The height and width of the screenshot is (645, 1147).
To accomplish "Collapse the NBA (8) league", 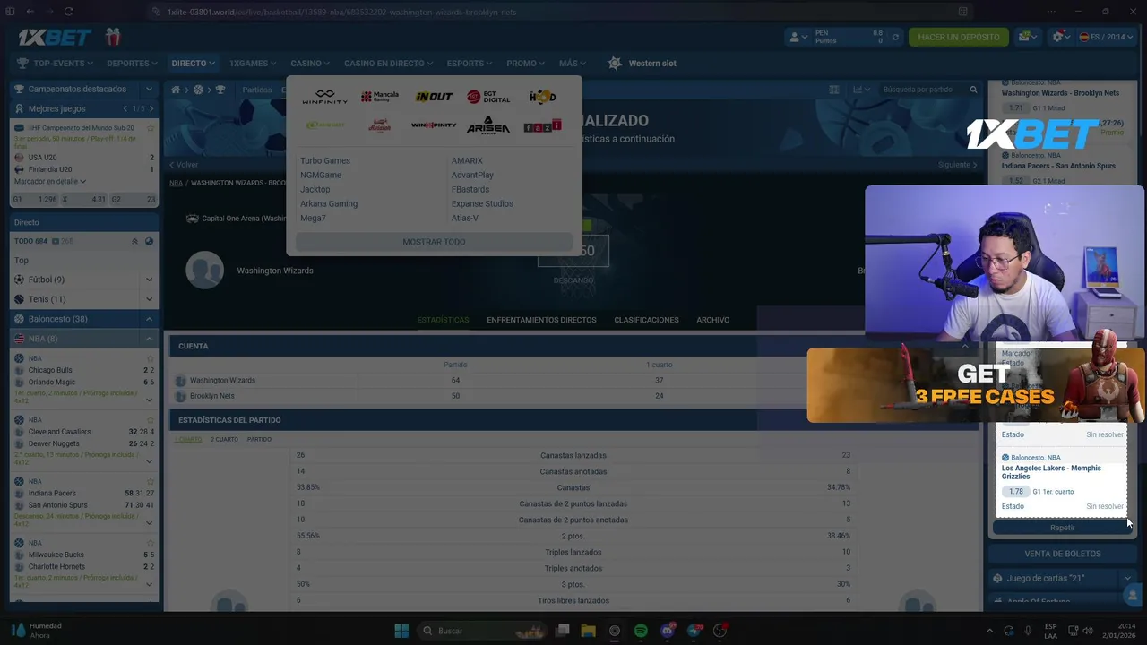I will pos(149,339).
